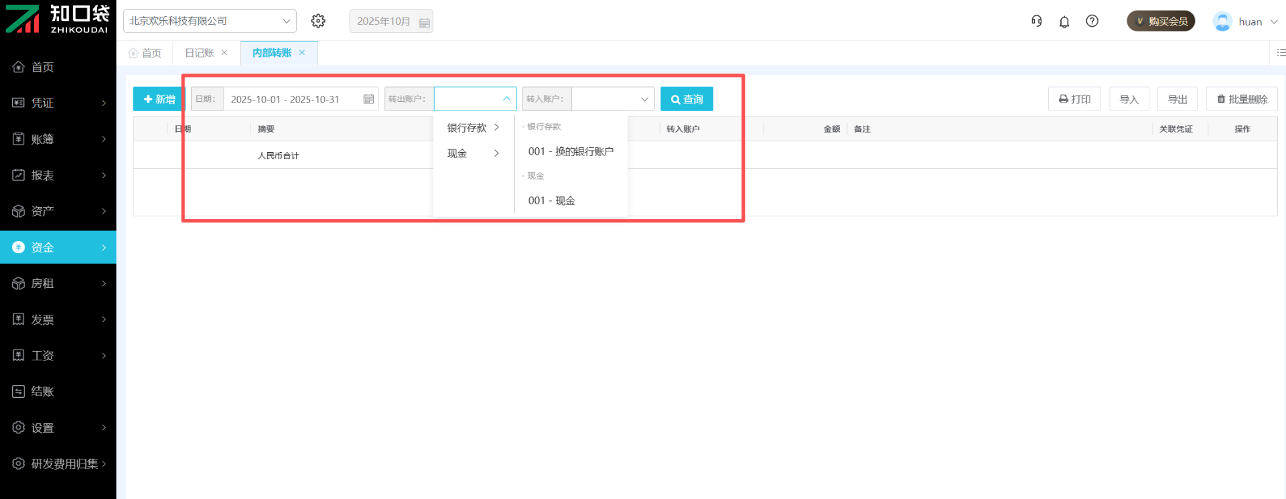This screenshot has width=1286, height=499.
Task: Close the 日记账 tab
Action: coord(224,53)
